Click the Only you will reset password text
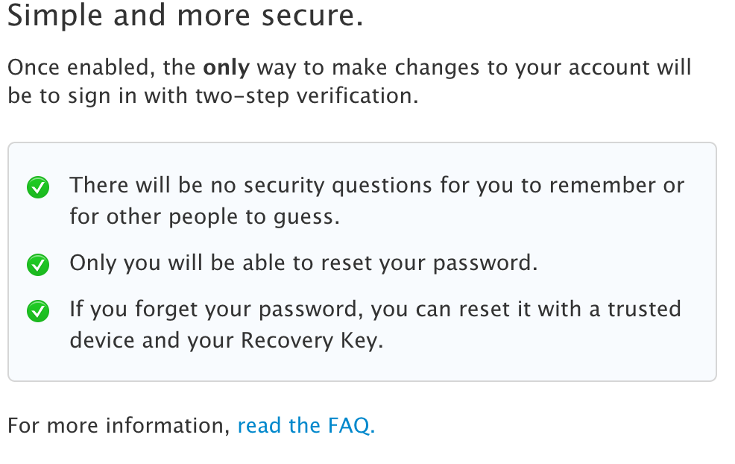The width and height of the screenshot is (735, 464). pos(303,263)
